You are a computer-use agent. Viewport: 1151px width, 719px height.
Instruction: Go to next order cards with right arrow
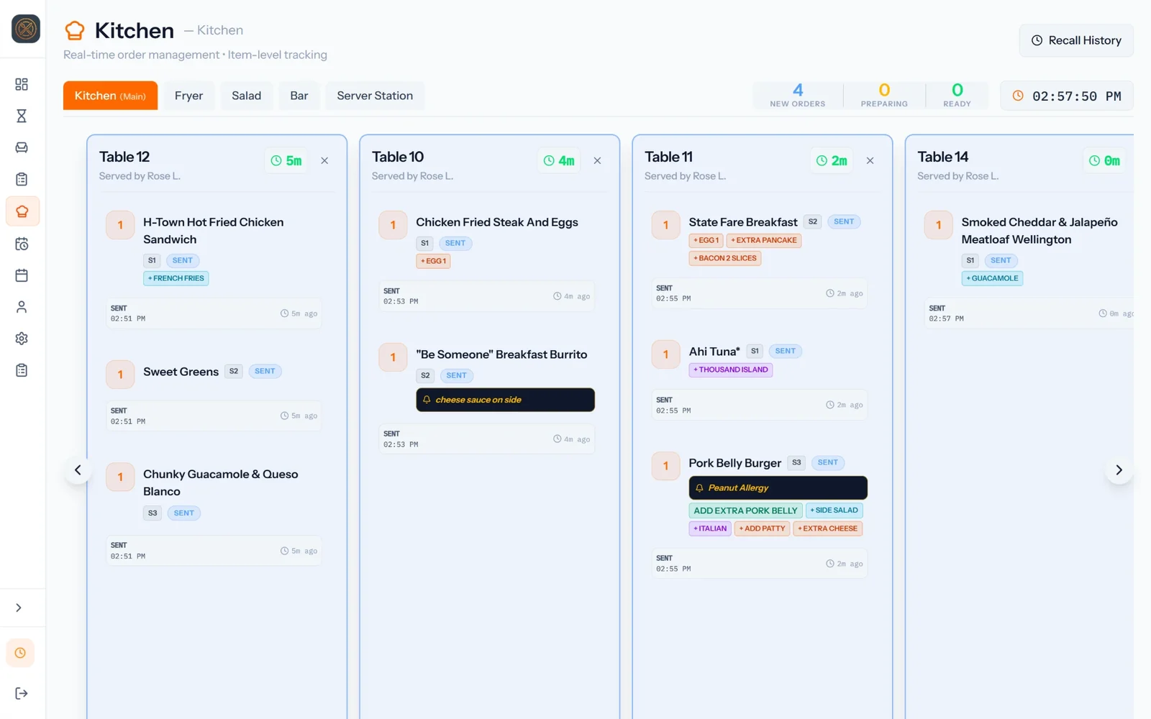pyautogui.click(x=1119, y=470)
